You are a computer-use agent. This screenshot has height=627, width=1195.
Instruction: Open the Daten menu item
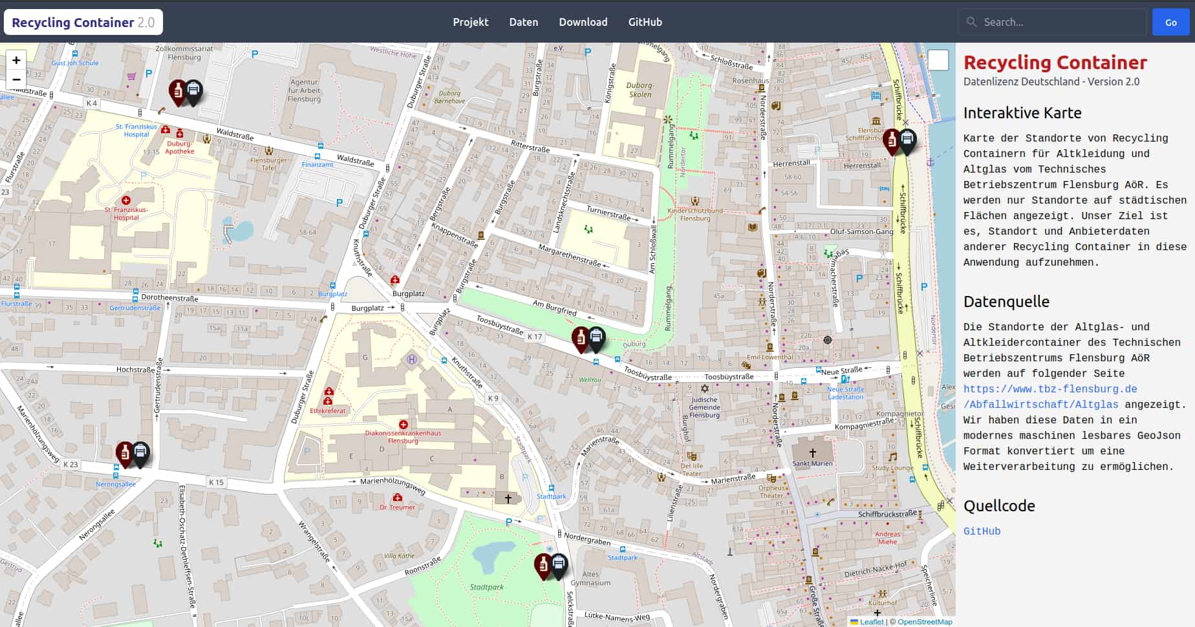tap(523, 21)
